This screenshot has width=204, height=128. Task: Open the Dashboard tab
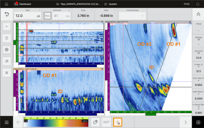(x=23, y=4)
